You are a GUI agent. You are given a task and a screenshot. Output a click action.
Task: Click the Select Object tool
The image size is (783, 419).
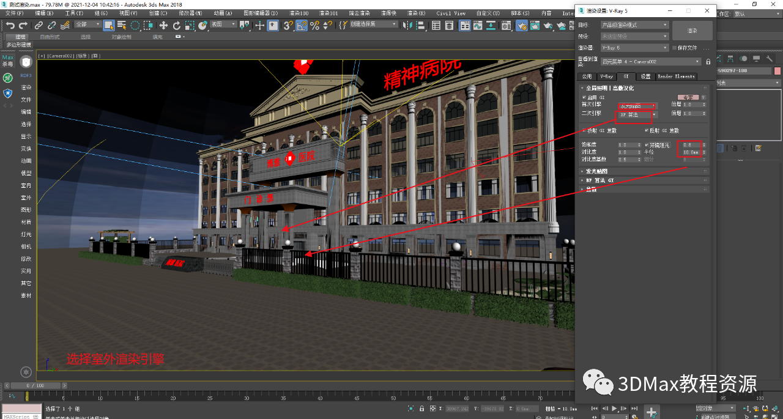(108, 25)
